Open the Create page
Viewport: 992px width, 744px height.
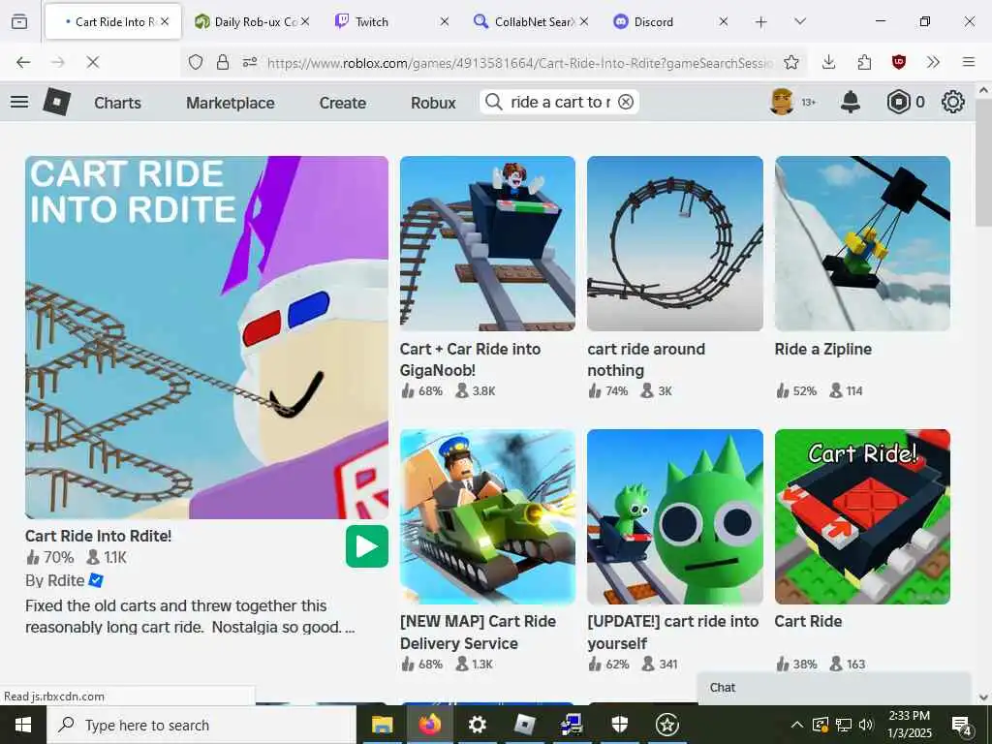point(342,103)
